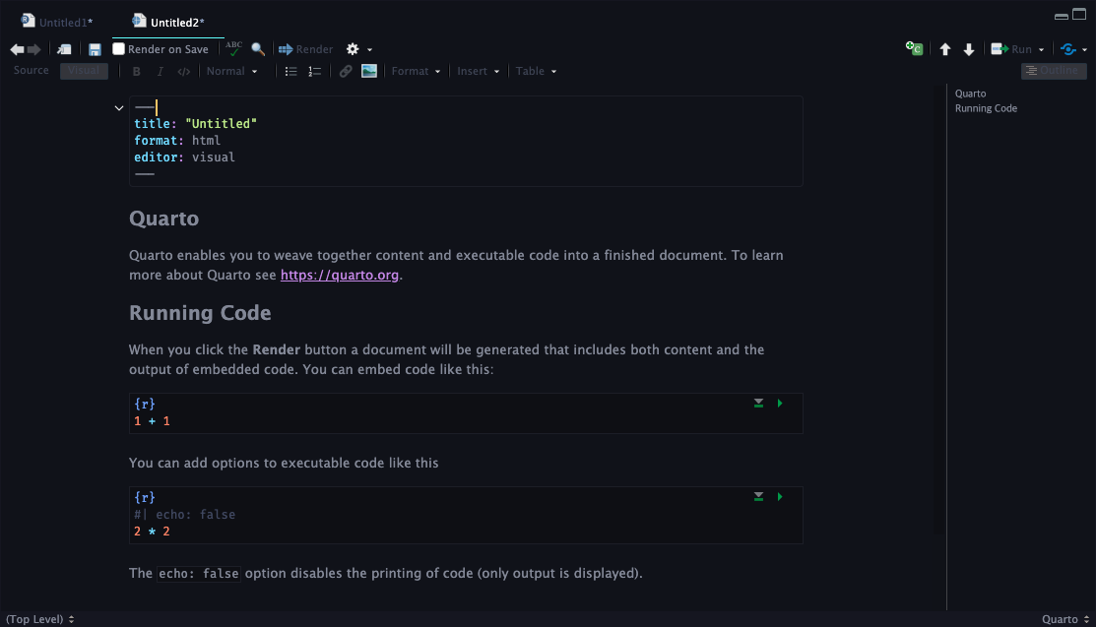
Task: Click the insert new code chunk icon
Action: tap(914, 49)
